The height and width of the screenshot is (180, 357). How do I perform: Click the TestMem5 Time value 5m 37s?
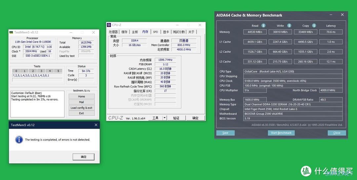click(86, 71)
